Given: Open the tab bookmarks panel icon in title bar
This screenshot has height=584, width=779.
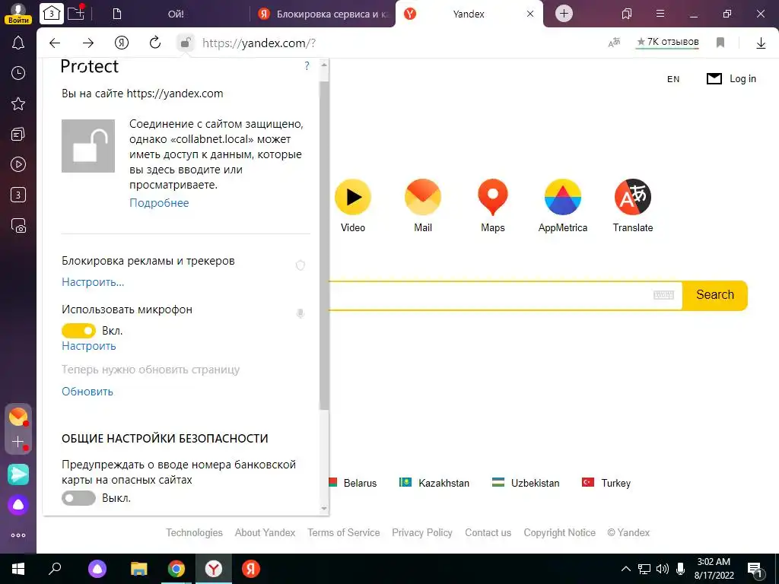Looking at the screenshot, I should pos(627,14).
